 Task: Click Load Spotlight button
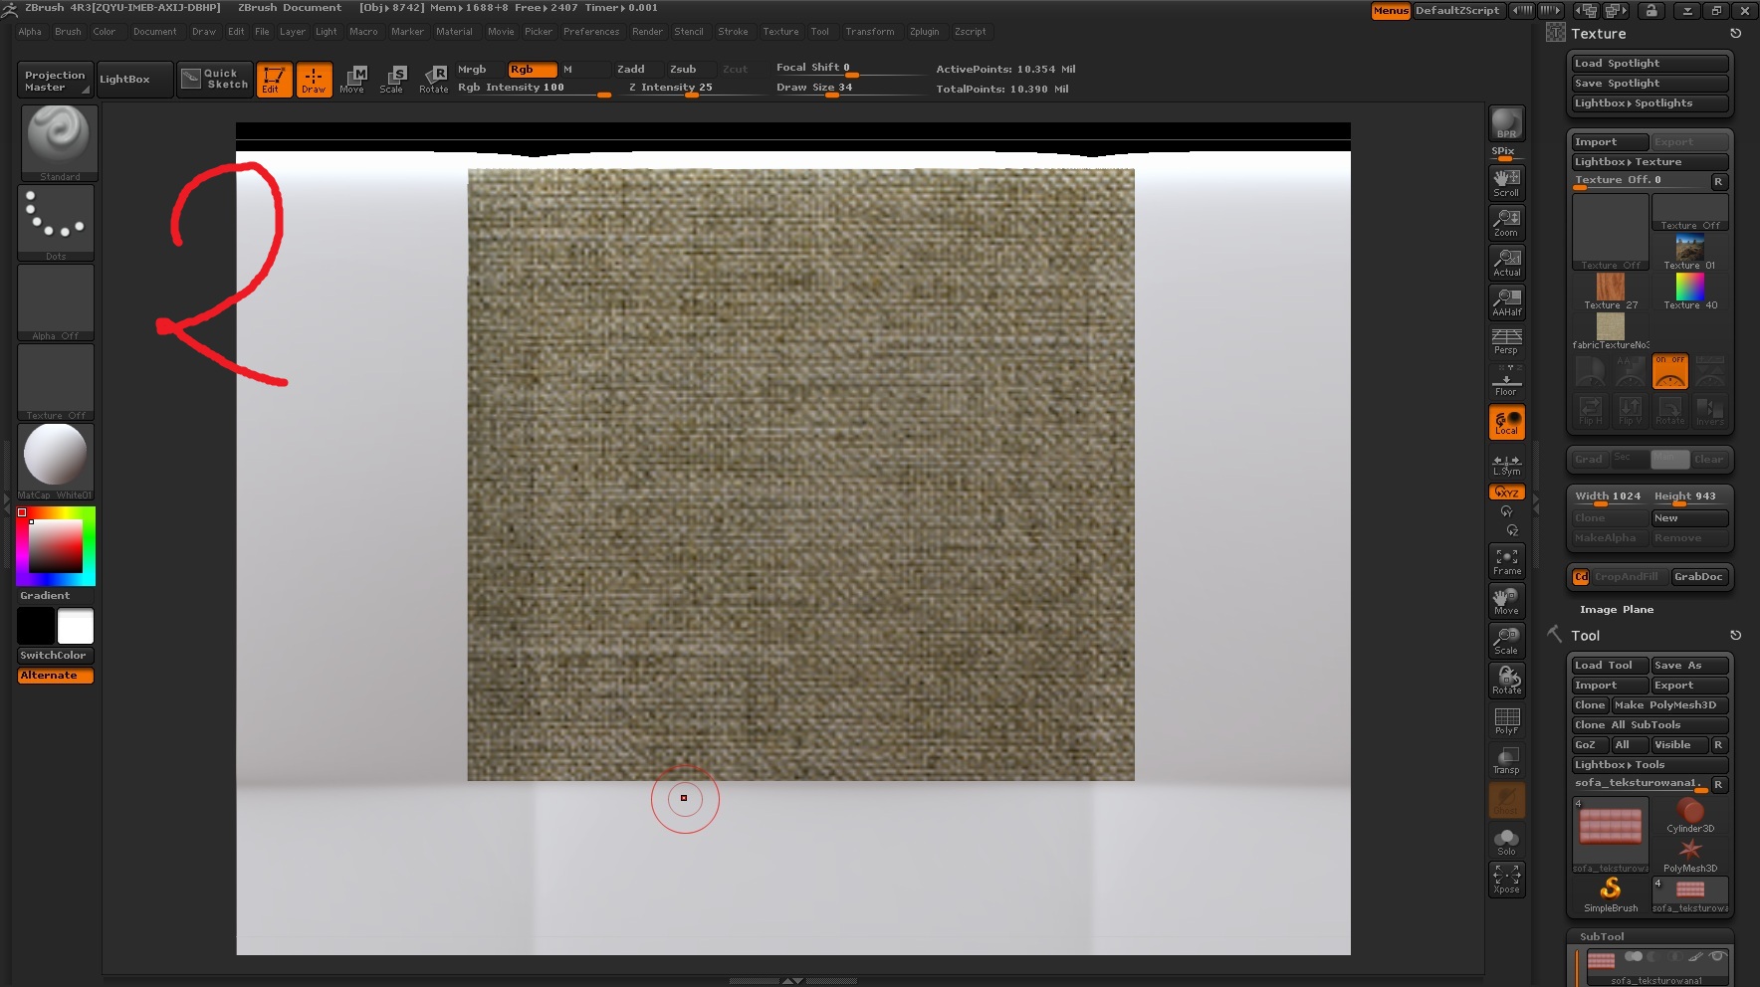tap(1650, 64)
